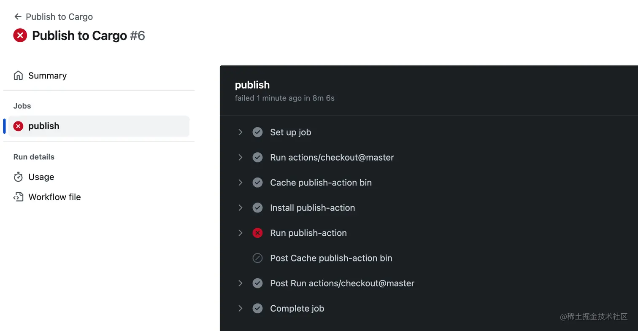Select the Set up job step label
This screenshot has width=638, height=331.
tap(290, 132)
